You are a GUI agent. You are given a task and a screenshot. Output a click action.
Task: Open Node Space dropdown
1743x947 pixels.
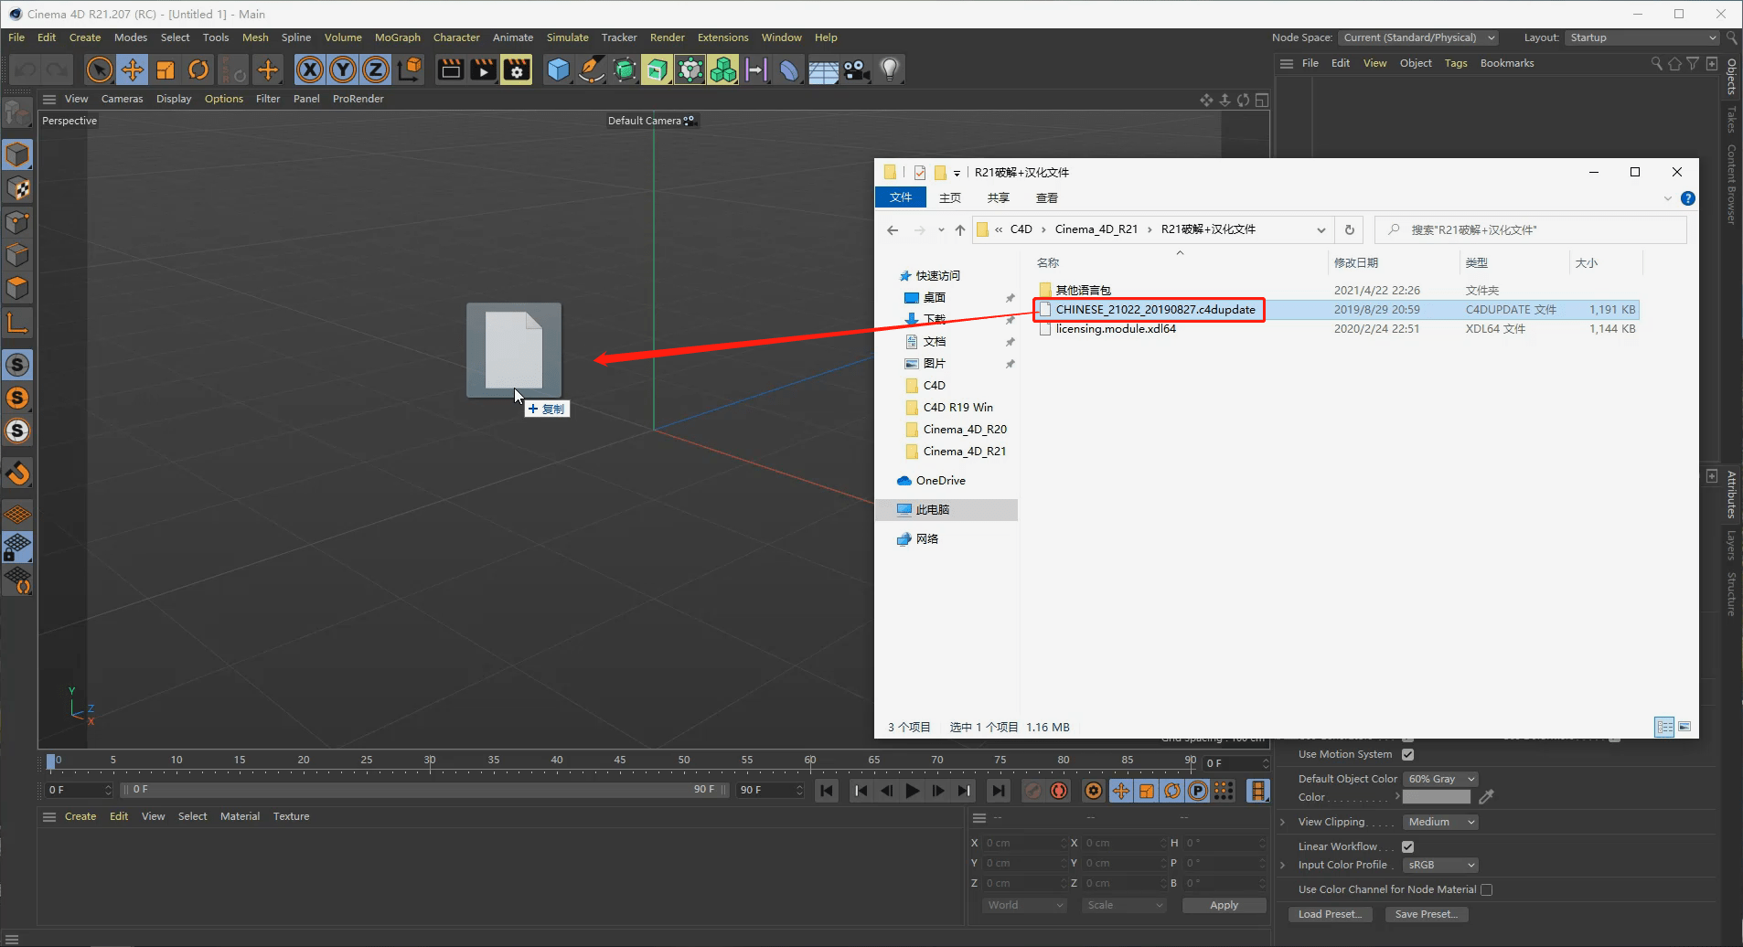(1418, 37)
